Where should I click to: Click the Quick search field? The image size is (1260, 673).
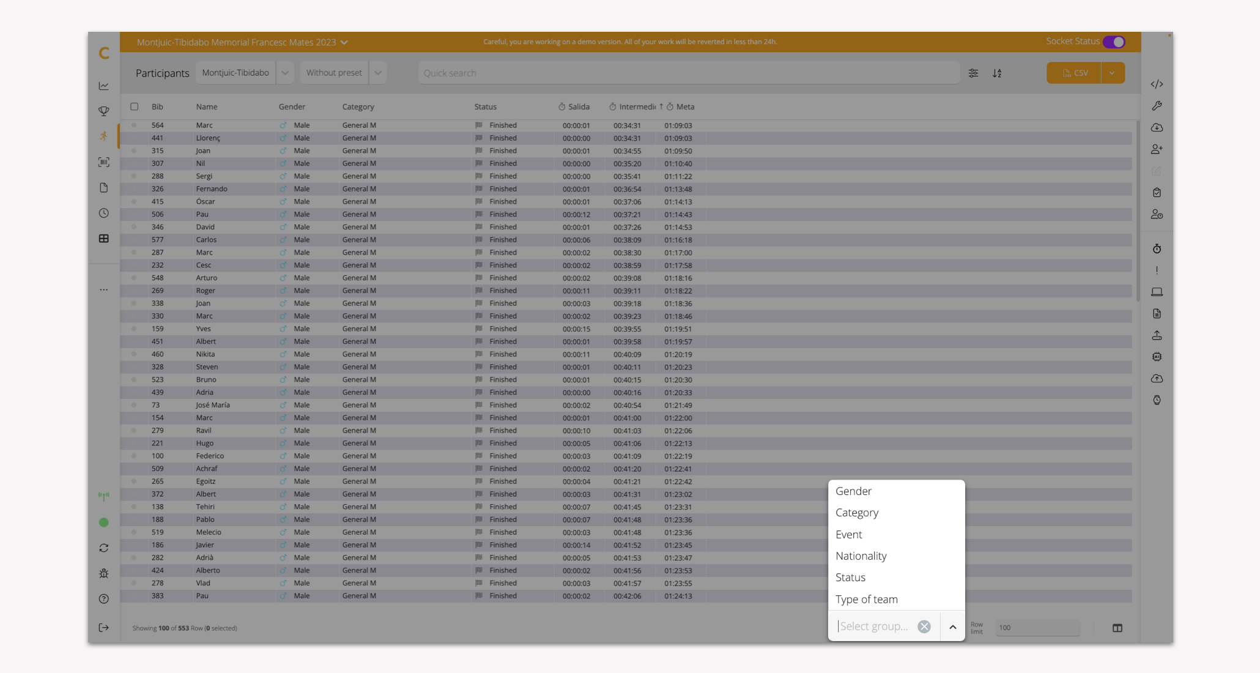(x=689, y=73)
